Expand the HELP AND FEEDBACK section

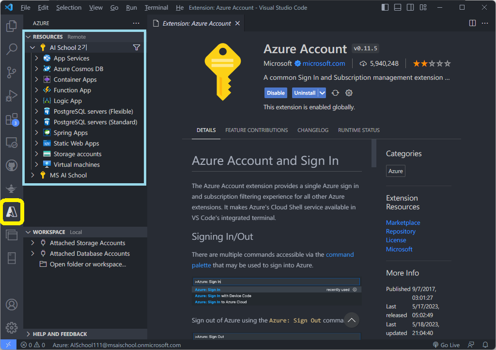tap(28, 334)
